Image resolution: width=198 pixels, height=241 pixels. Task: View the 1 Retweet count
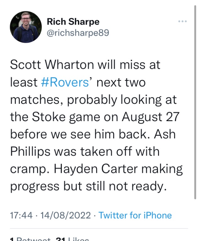(x=30, y=239)
